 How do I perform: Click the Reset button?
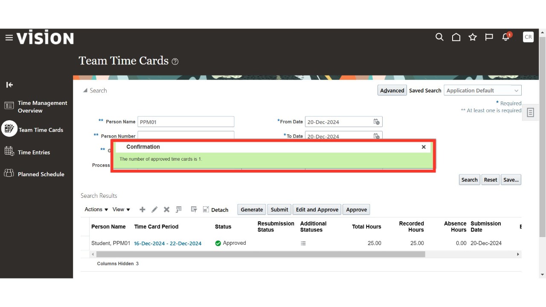click(x=491, y=180)
